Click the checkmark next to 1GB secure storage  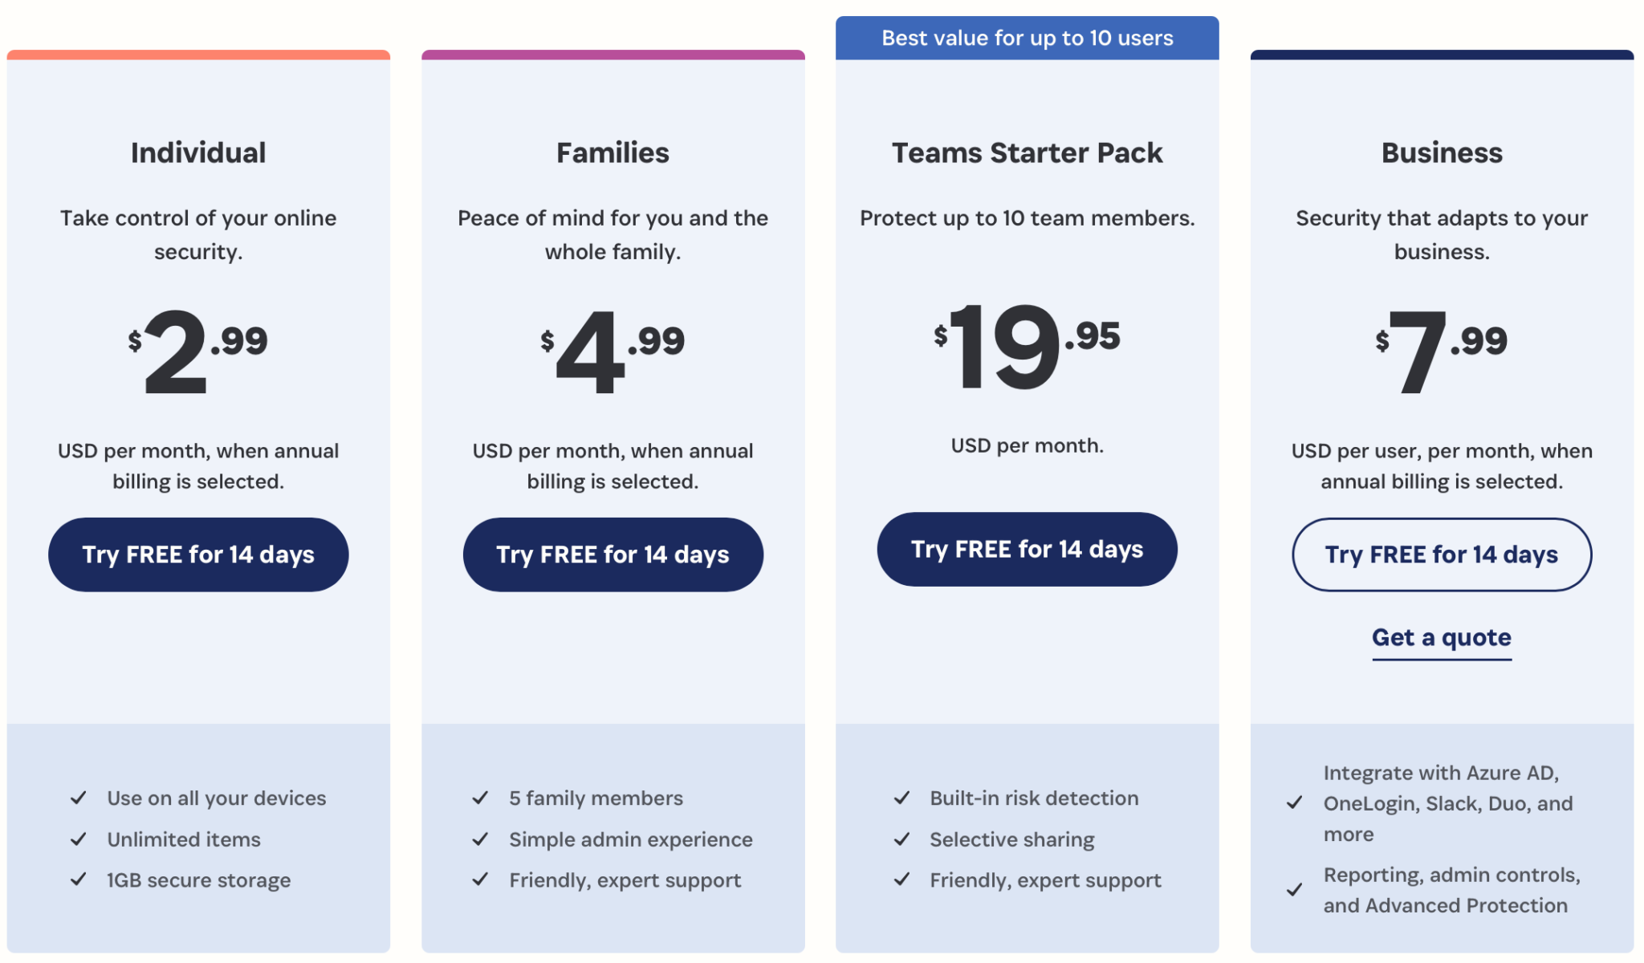click(x=78, y=880)
